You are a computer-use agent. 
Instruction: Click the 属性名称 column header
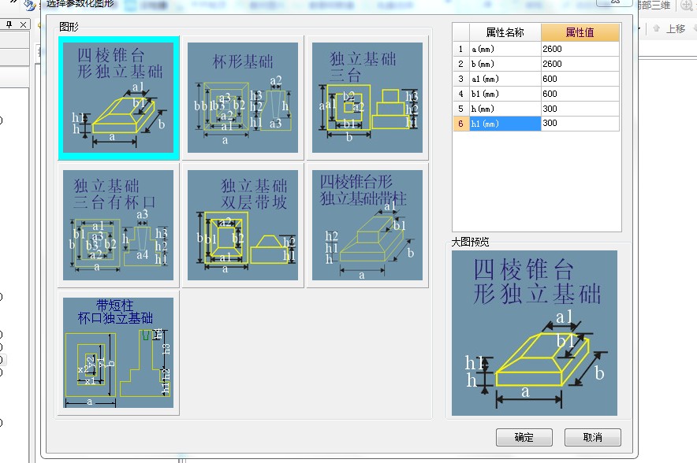point(505,32)
